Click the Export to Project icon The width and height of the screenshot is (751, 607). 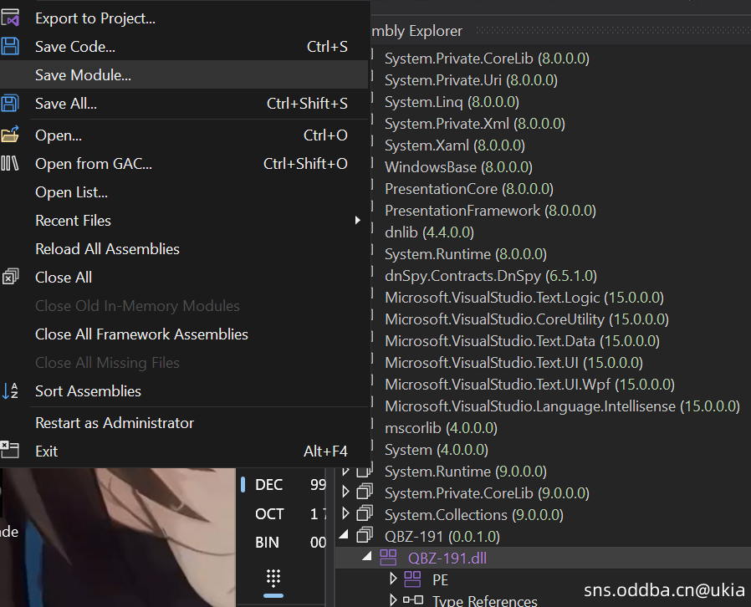(x=9, y=18)
